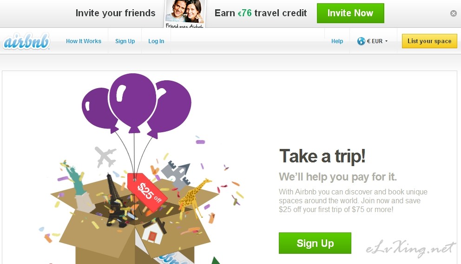Click the purple balloons illustration
This screenshot has height=264, width=461.
click(137, 106)
